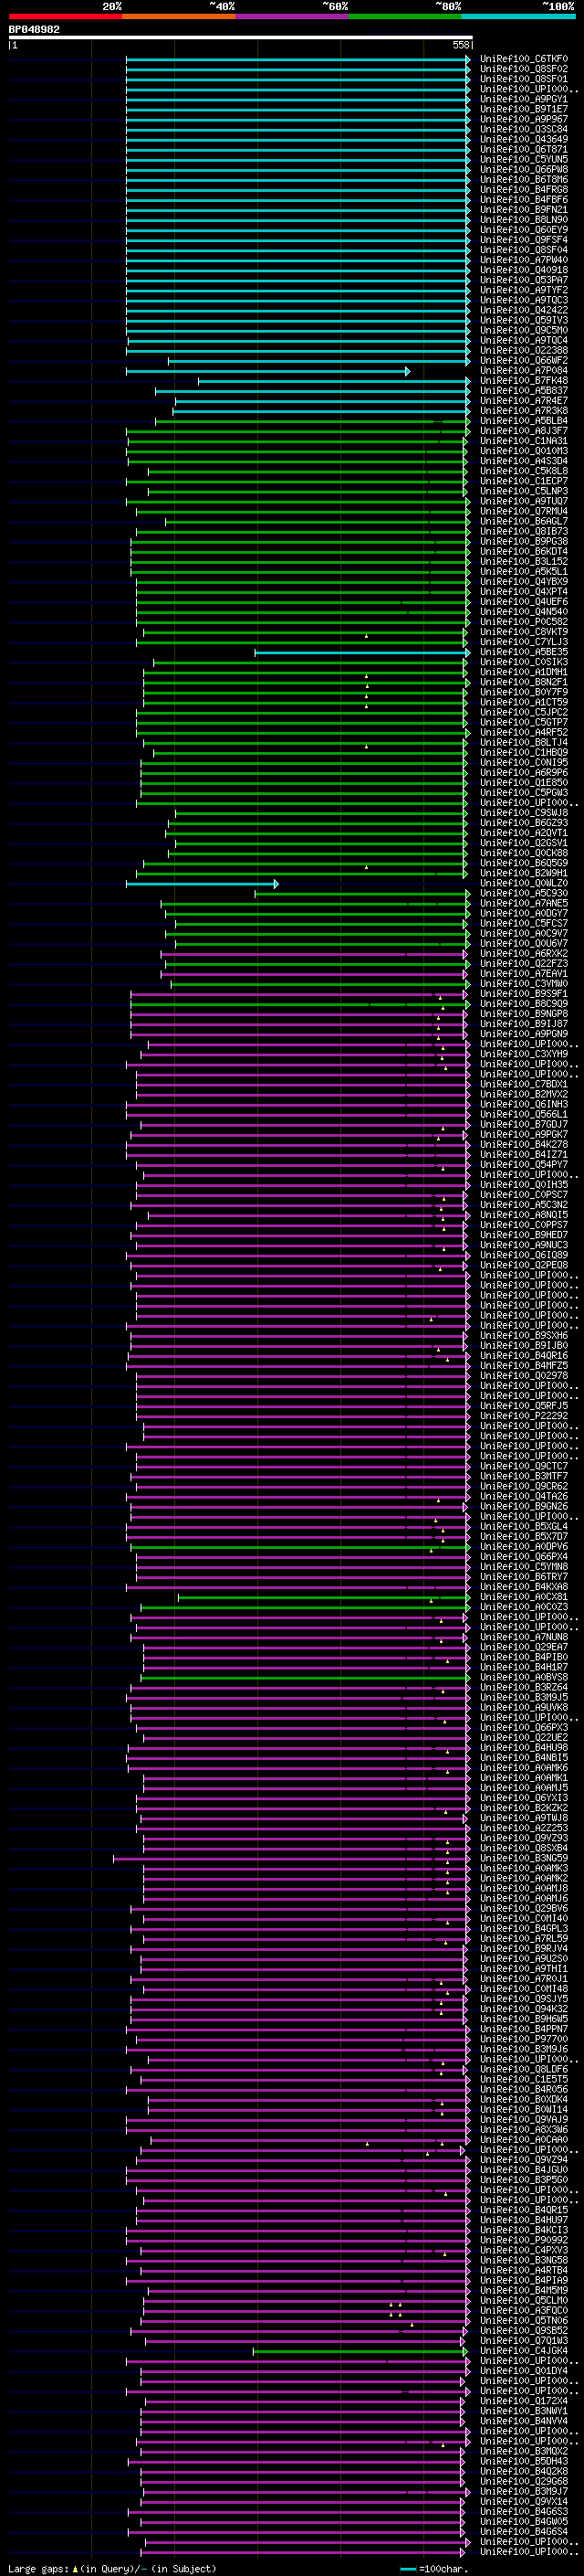Open hit UniRef100_Q3SC84

pyautogui.click(x=524, y=129)
